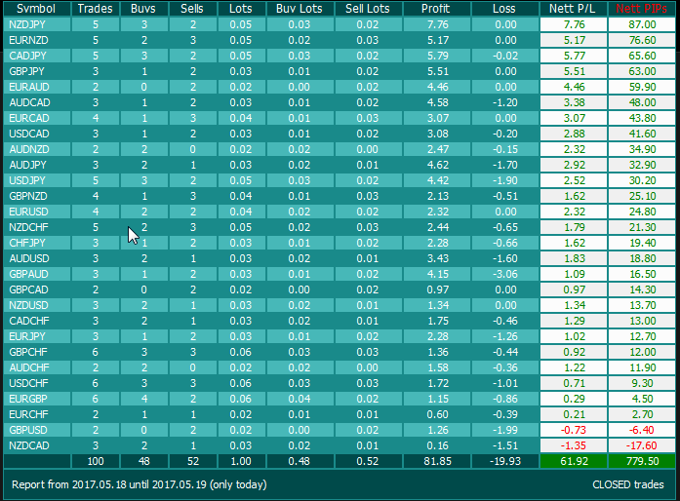This screenshot has width=680, height=501.
Task: Select the AUDUSD symbol cell
Action: pos(36,258)
